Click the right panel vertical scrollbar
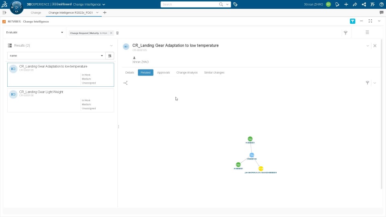The height and width of the screenshot is (217, 386). point(382,115)
